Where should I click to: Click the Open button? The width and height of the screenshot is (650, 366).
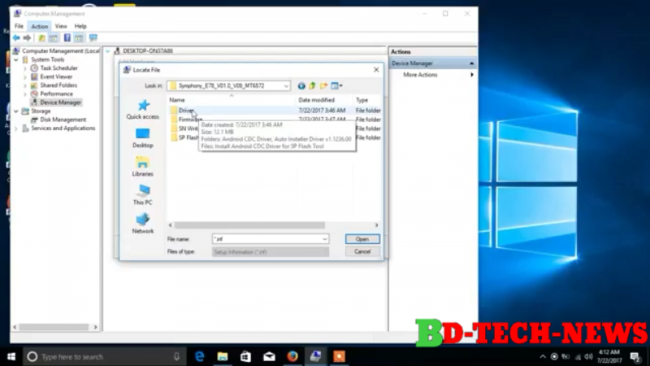362,239
